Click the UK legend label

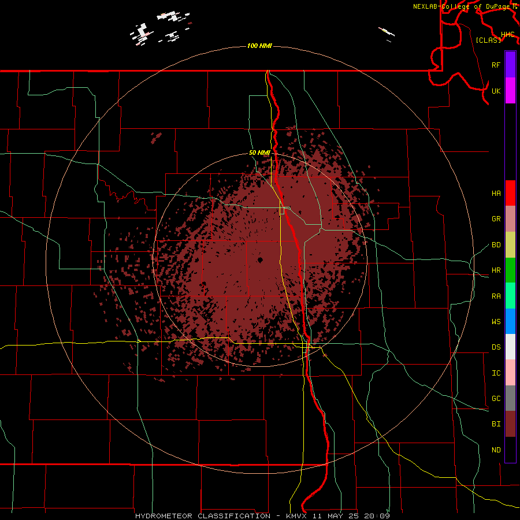[496, 91]
